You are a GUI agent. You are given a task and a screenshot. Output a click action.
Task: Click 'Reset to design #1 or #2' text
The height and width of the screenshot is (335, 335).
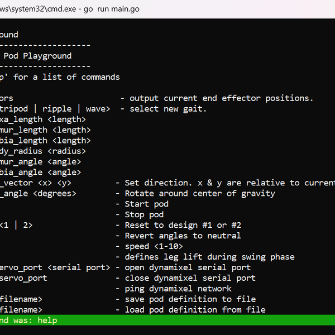183,226
